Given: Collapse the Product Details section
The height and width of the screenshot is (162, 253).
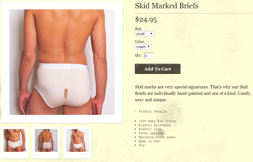Looking at the screenshot, I should [151, 111].
